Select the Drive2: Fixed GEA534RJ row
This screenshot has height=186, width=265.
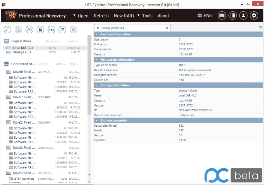pos(45,122)
